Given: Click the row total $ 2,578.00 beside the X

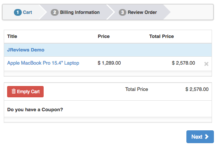Looking at the screenshot, I should tap(183, 63).
